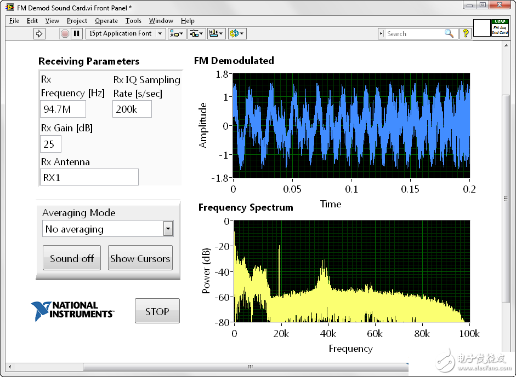Open the 15pt Application Font dropdown
Screen dimensions: 516x377
(x=126, y=33)
